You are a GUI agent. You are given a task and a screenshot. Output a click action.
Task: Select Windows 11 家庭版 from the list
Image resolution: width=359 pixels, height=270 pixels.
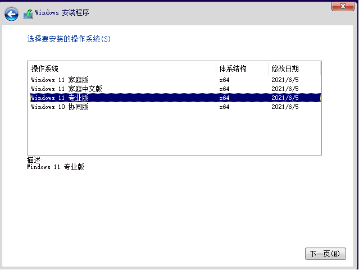coord(60,80)
